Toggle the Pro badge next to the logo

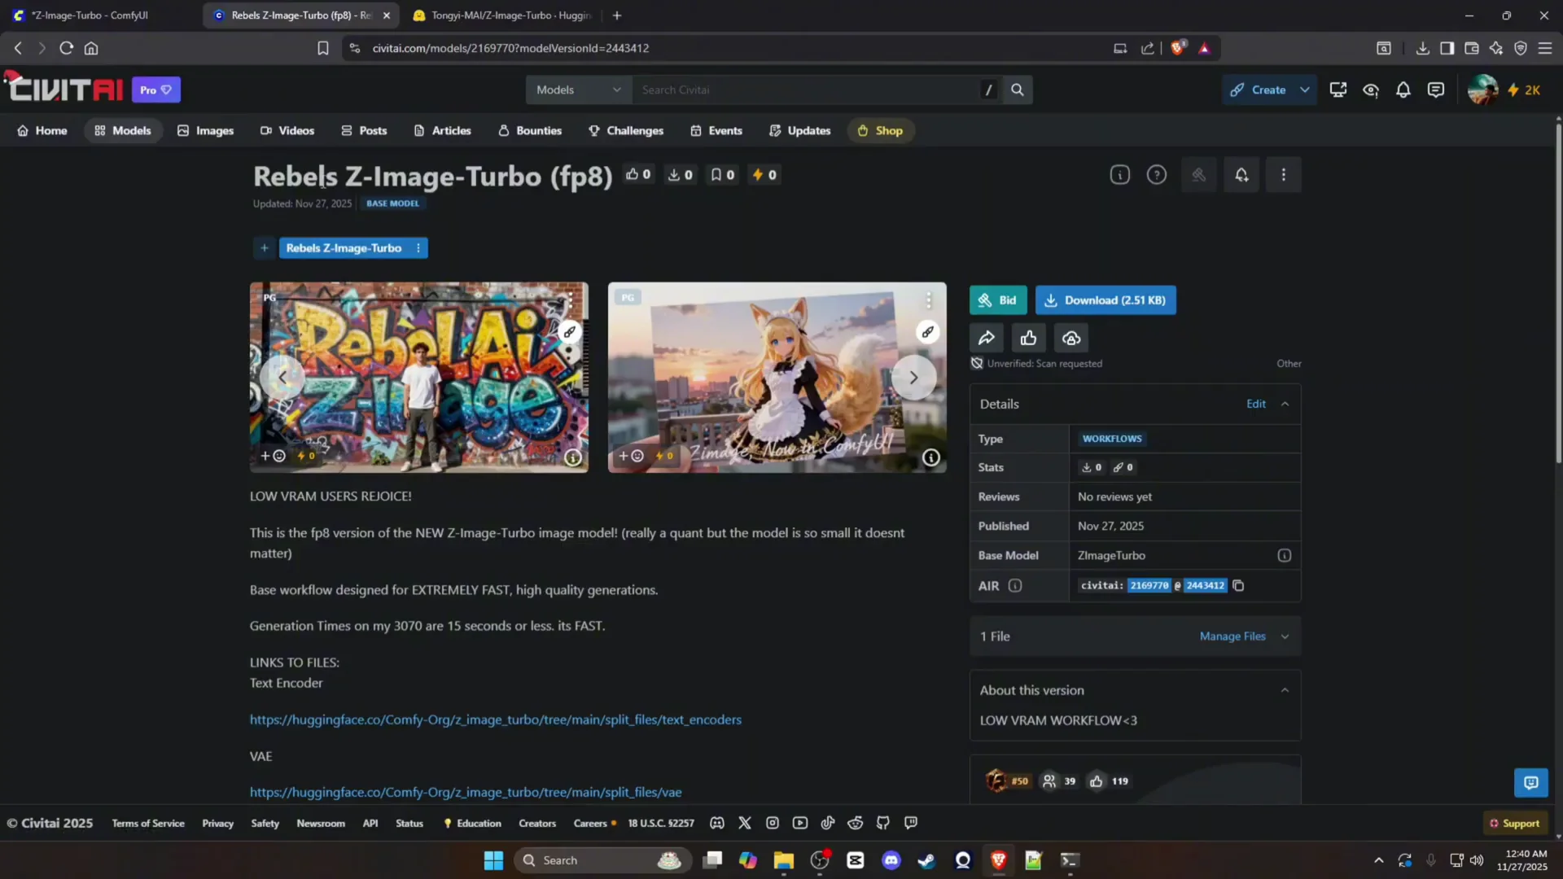click(x=155, y=90)
